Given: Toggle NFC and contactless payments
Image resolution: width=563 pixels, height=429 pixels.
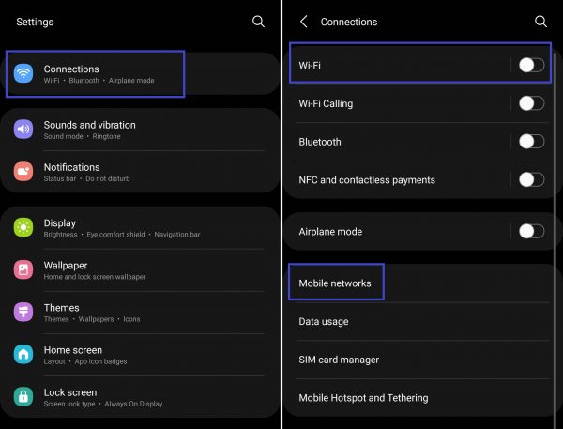Looking at the screenshot, I should [531, 179].
